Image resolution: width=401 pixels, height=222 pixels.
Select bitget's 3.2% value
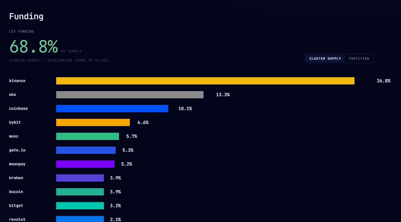click(x=115, y=206)
